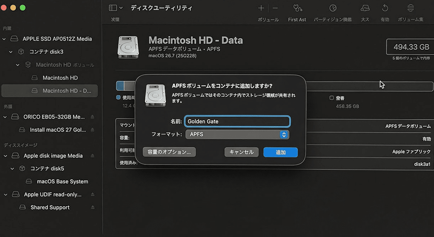Click the volume group stack toolbar icon
This screenshot has height=237, width=434.
click(x=411, y=8)
